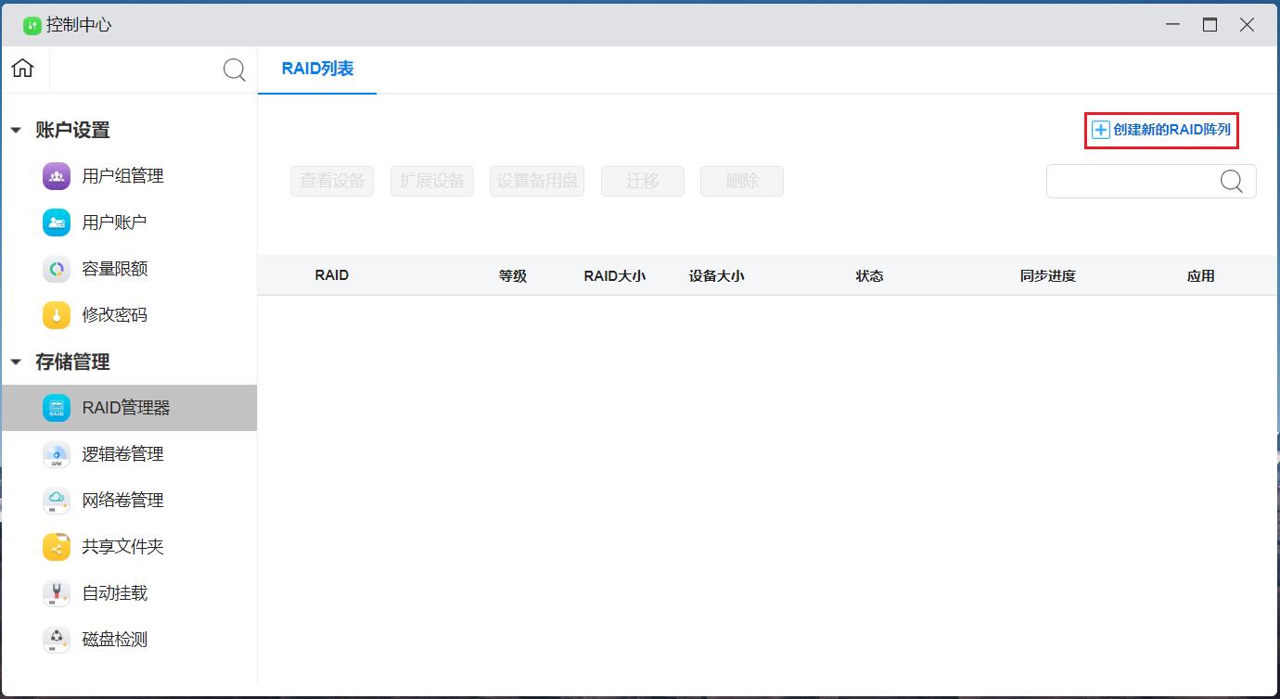The height and width of the screenshot is (699, 1280).
Task: Click the 状态 column header
Action: (869, 275)
